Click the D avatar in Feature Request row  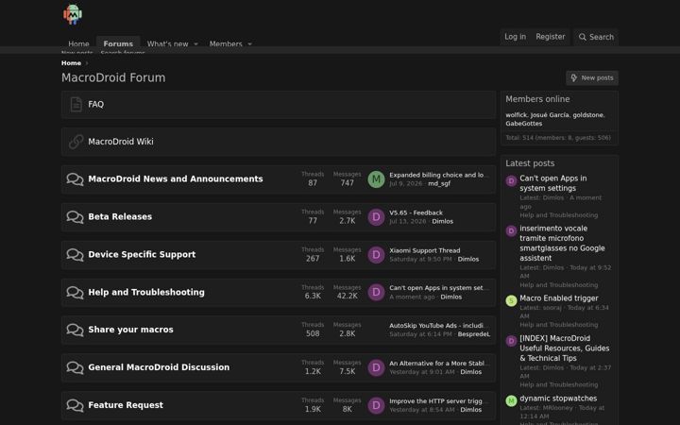[376, 405]
